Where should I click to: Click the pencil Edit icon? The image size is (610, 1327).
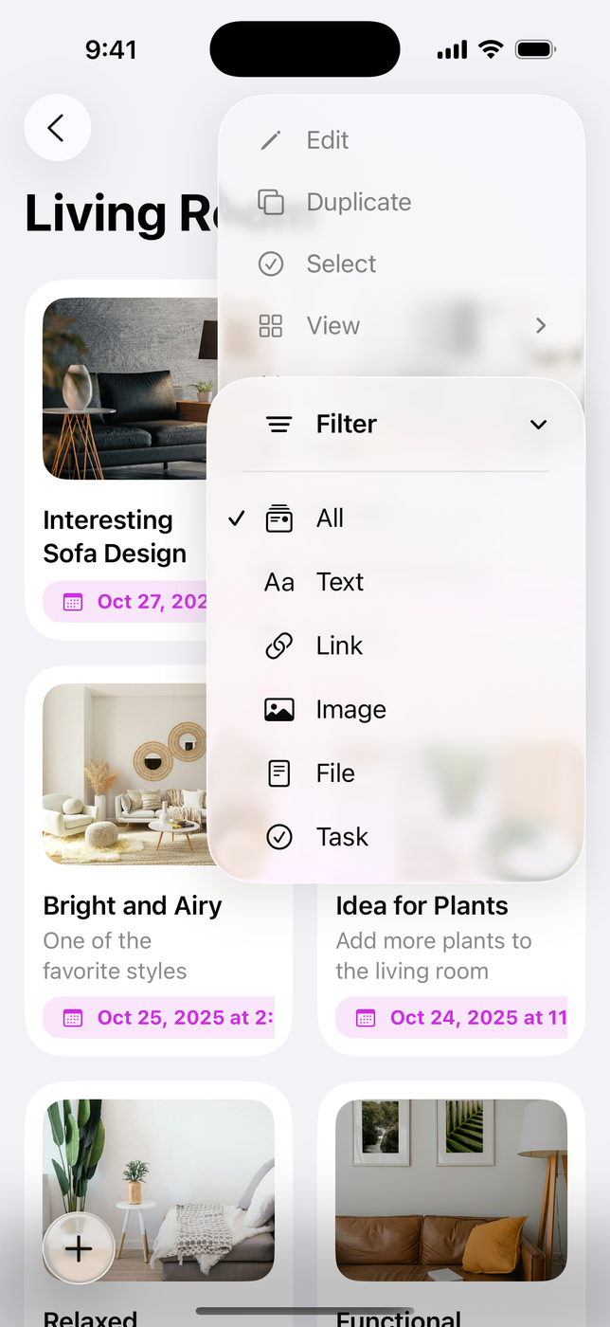point(271,140)
